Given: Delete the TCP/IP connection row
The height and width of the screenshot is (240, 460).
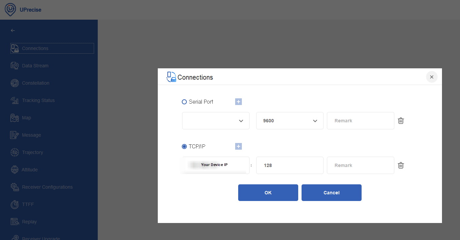Looking at the screenshot, I should pos(401,165).
